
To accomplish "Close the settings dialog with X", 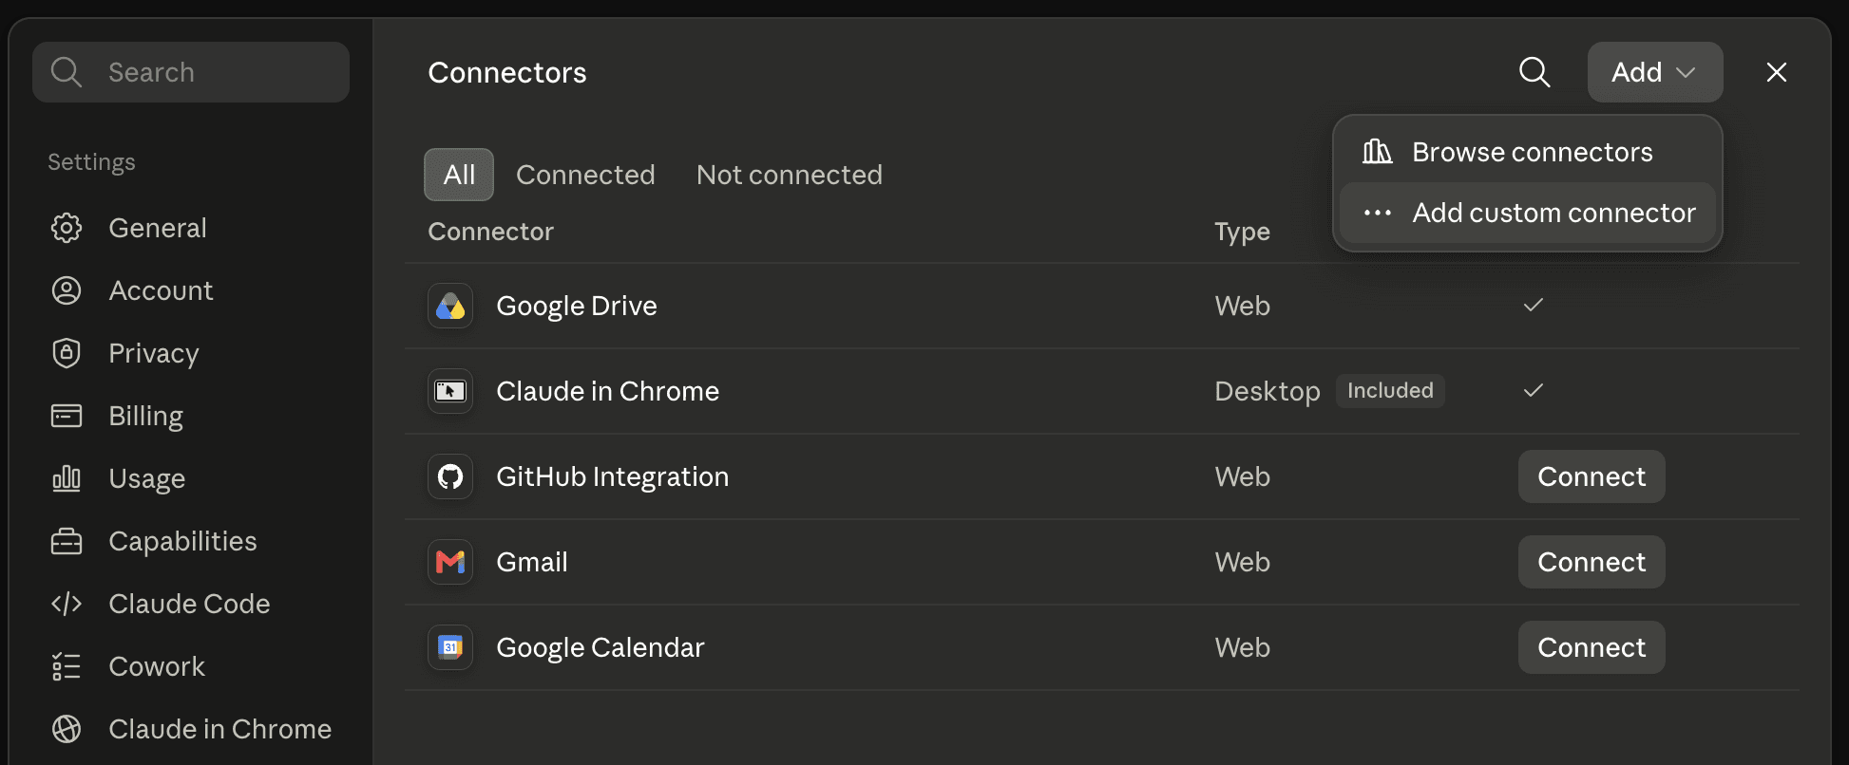I will tap(1776, 72).
